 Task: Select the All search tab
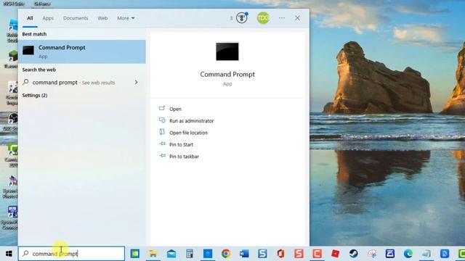[30, 18]
